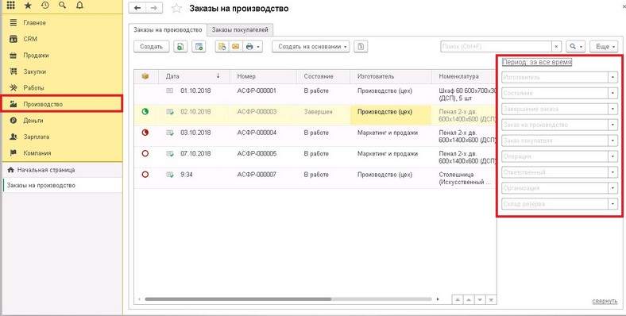Click the printer icon in toolbar
The width and height of the screenshot is (626, 316).
[253, 47]
